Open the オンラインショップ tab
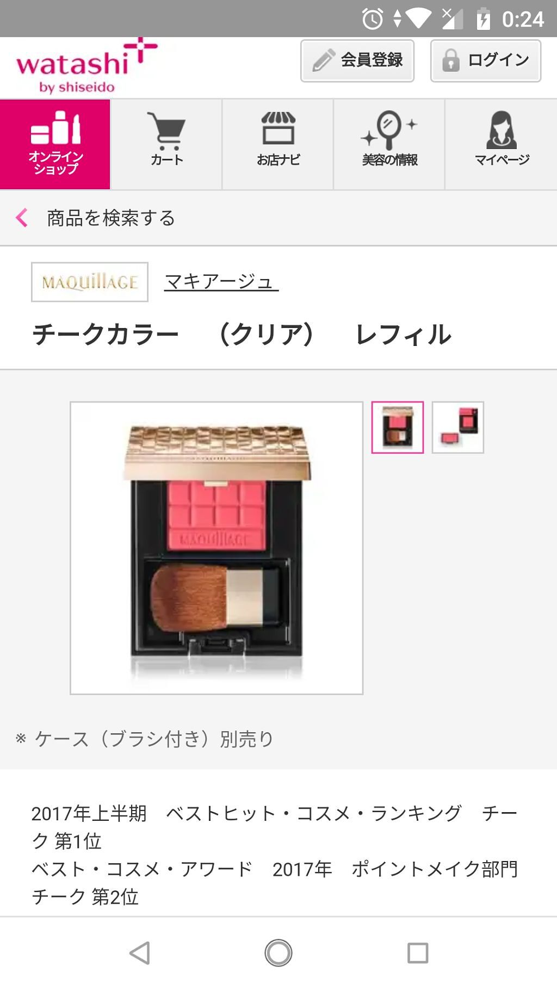 point(55,144)
